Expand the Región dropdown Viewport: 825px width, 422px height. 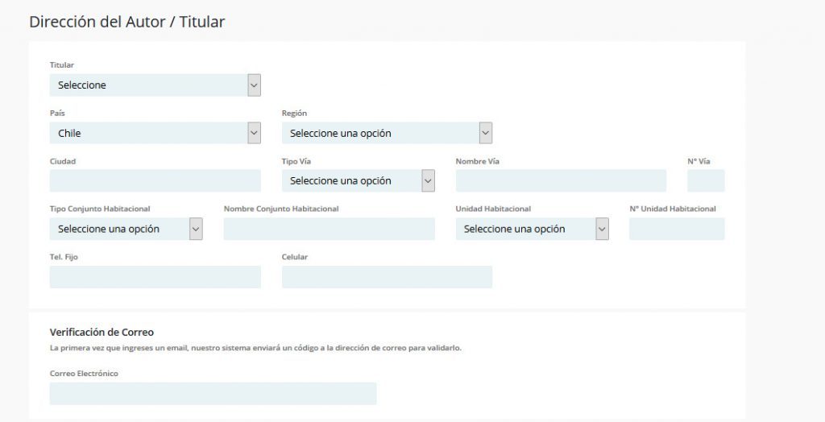(x=387, y=133)
